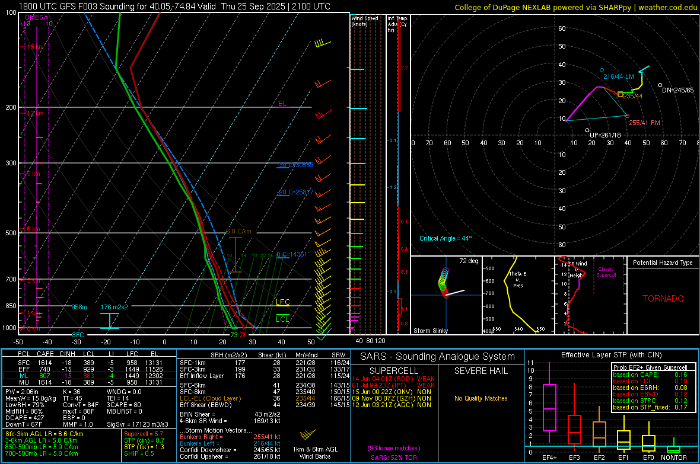Select the EFF parcel row
700x464 pixels.
(x=90, y=369)
